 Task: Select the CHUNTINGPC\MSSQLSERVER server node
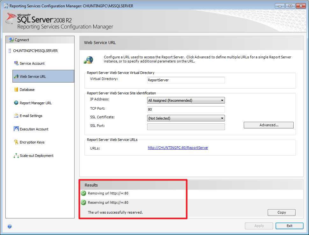[x=35, y=51]
